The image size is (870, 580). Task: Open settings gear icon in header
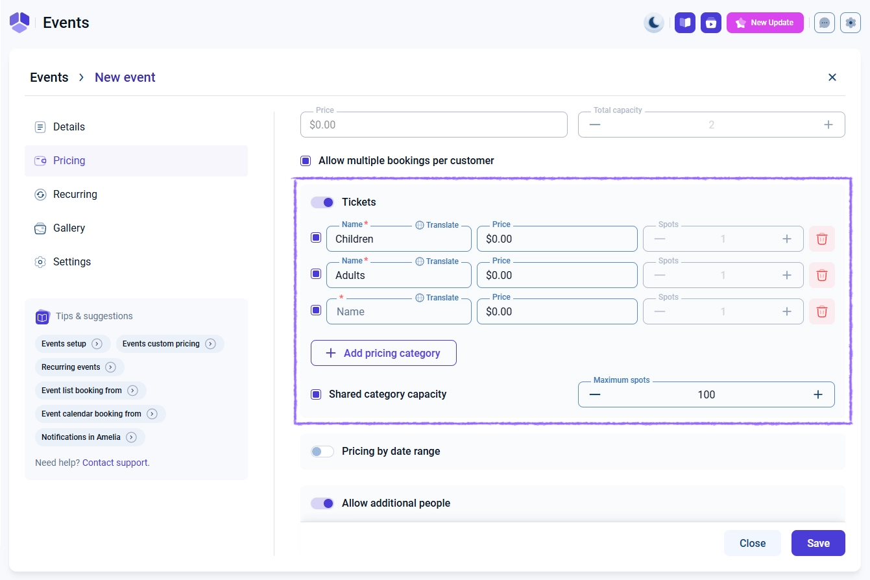click(850, 23)
